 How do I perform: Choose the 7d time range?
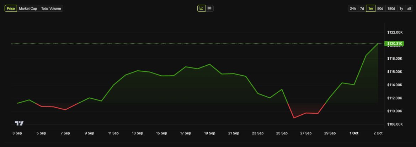[x=362, y=9]
